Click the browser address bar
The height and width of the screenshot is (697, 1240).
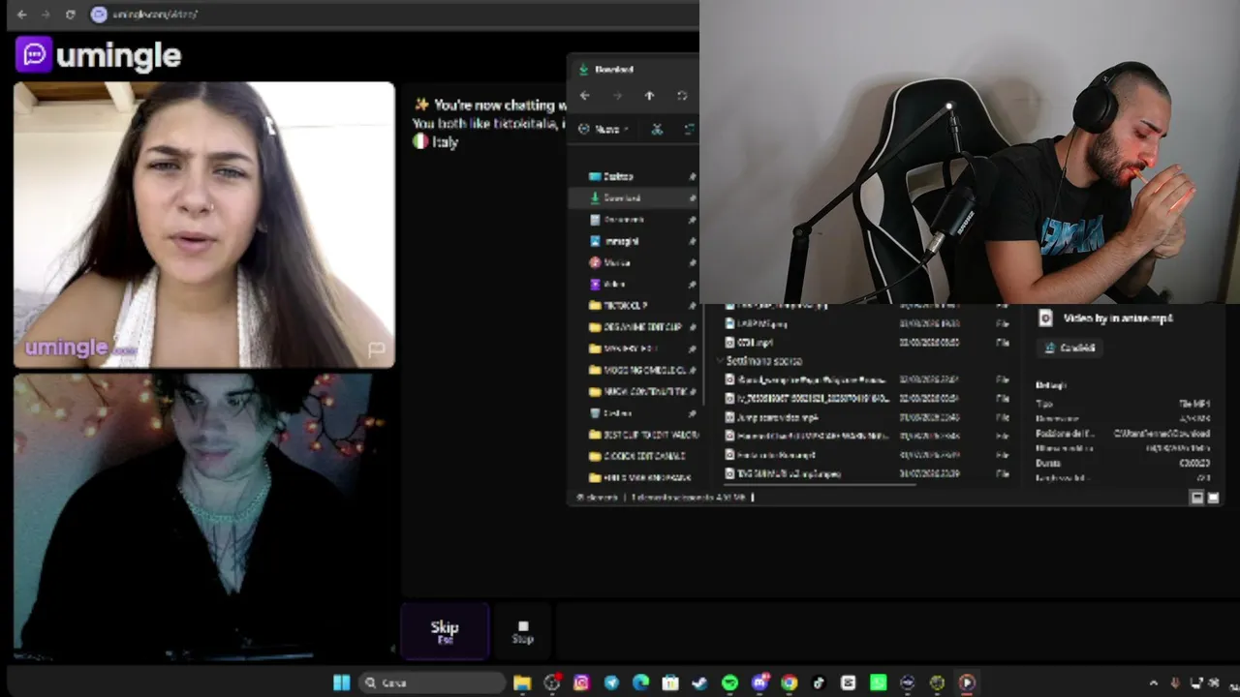(387, 15)
